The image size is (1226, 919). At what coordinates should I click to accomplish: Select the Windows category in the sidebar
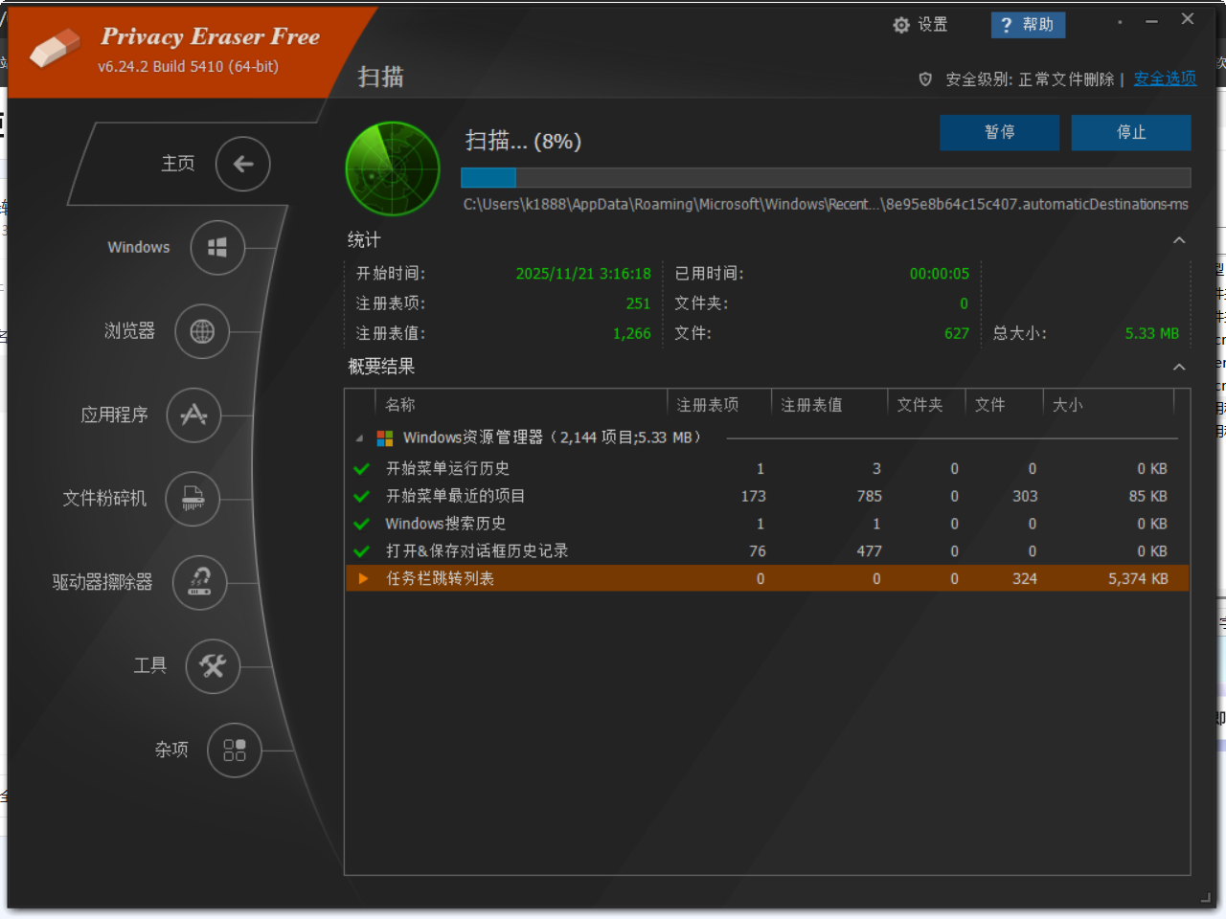click(216, 247)
